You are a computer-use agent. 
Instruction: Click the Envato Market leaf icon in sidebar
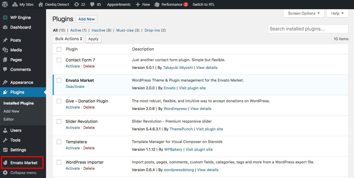click(5, 163)
